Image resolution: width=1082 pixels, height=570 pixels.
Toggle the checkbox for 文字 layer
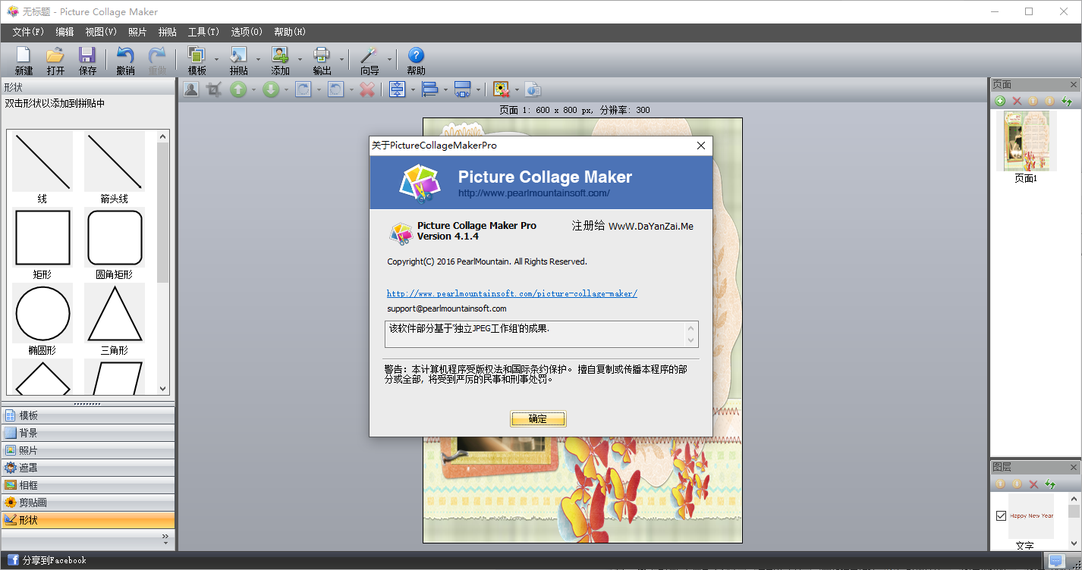pyautogui.click(x=1001, y=515)
